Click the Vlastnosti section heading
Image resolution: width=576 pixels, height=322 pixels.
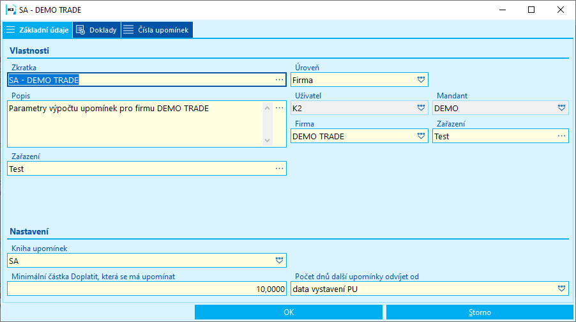point(29,50)
